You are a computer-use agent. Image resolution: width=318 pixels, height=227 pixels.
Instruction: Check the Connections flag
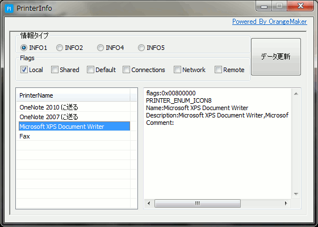126,70
